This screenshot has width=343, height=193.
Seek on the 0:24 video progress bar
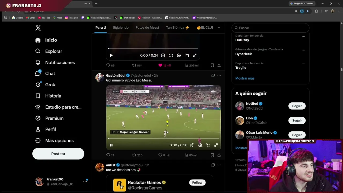point(153,49)
